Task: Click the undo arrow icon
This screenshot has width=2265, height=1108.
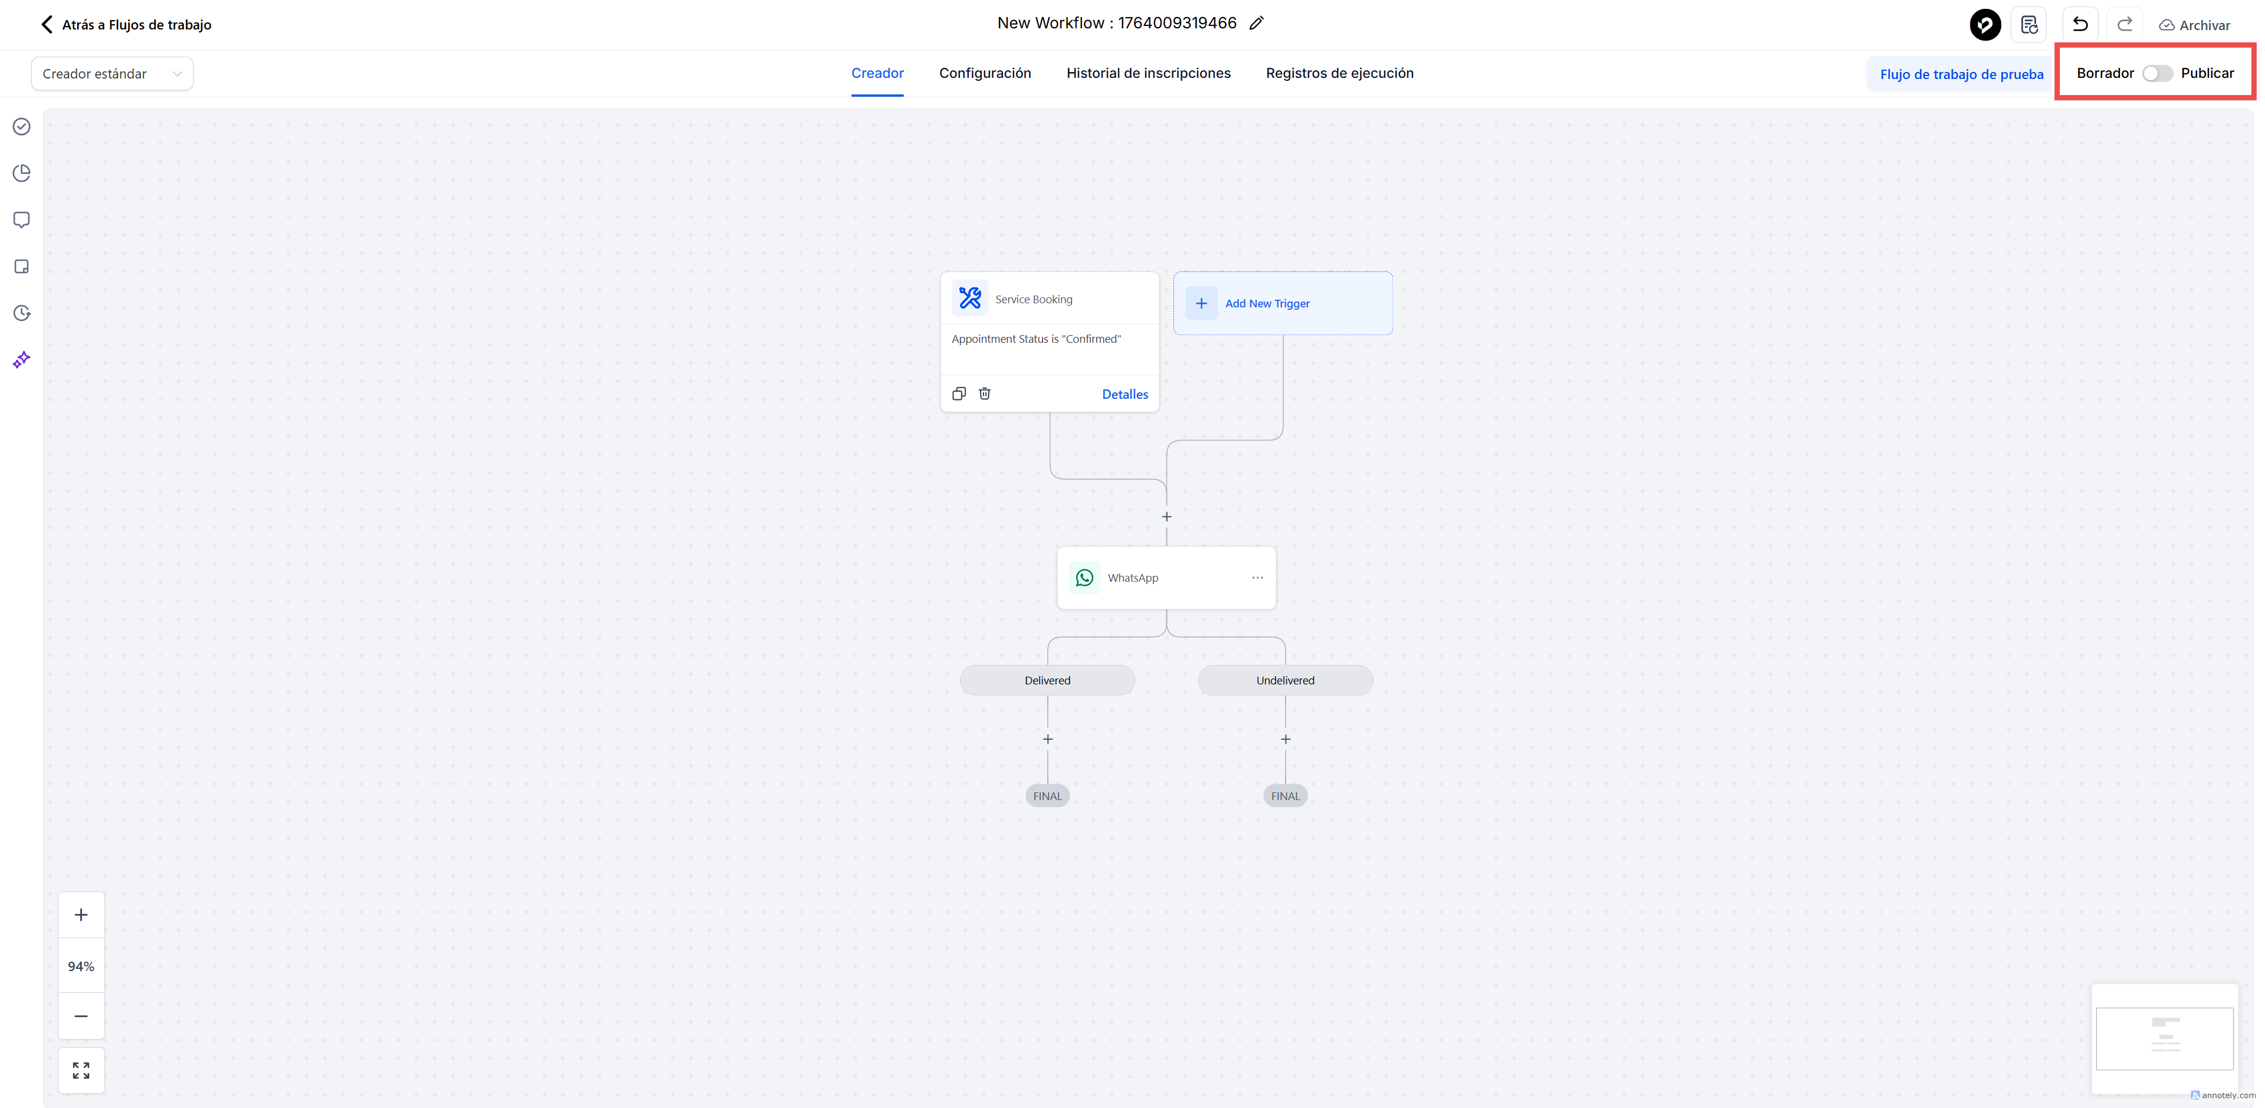Action: pyautogui.click(x=2080, y=25)
